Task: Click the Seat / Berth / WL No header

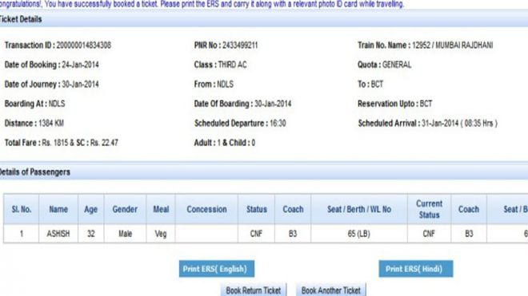Action: (x=359, y=209)
